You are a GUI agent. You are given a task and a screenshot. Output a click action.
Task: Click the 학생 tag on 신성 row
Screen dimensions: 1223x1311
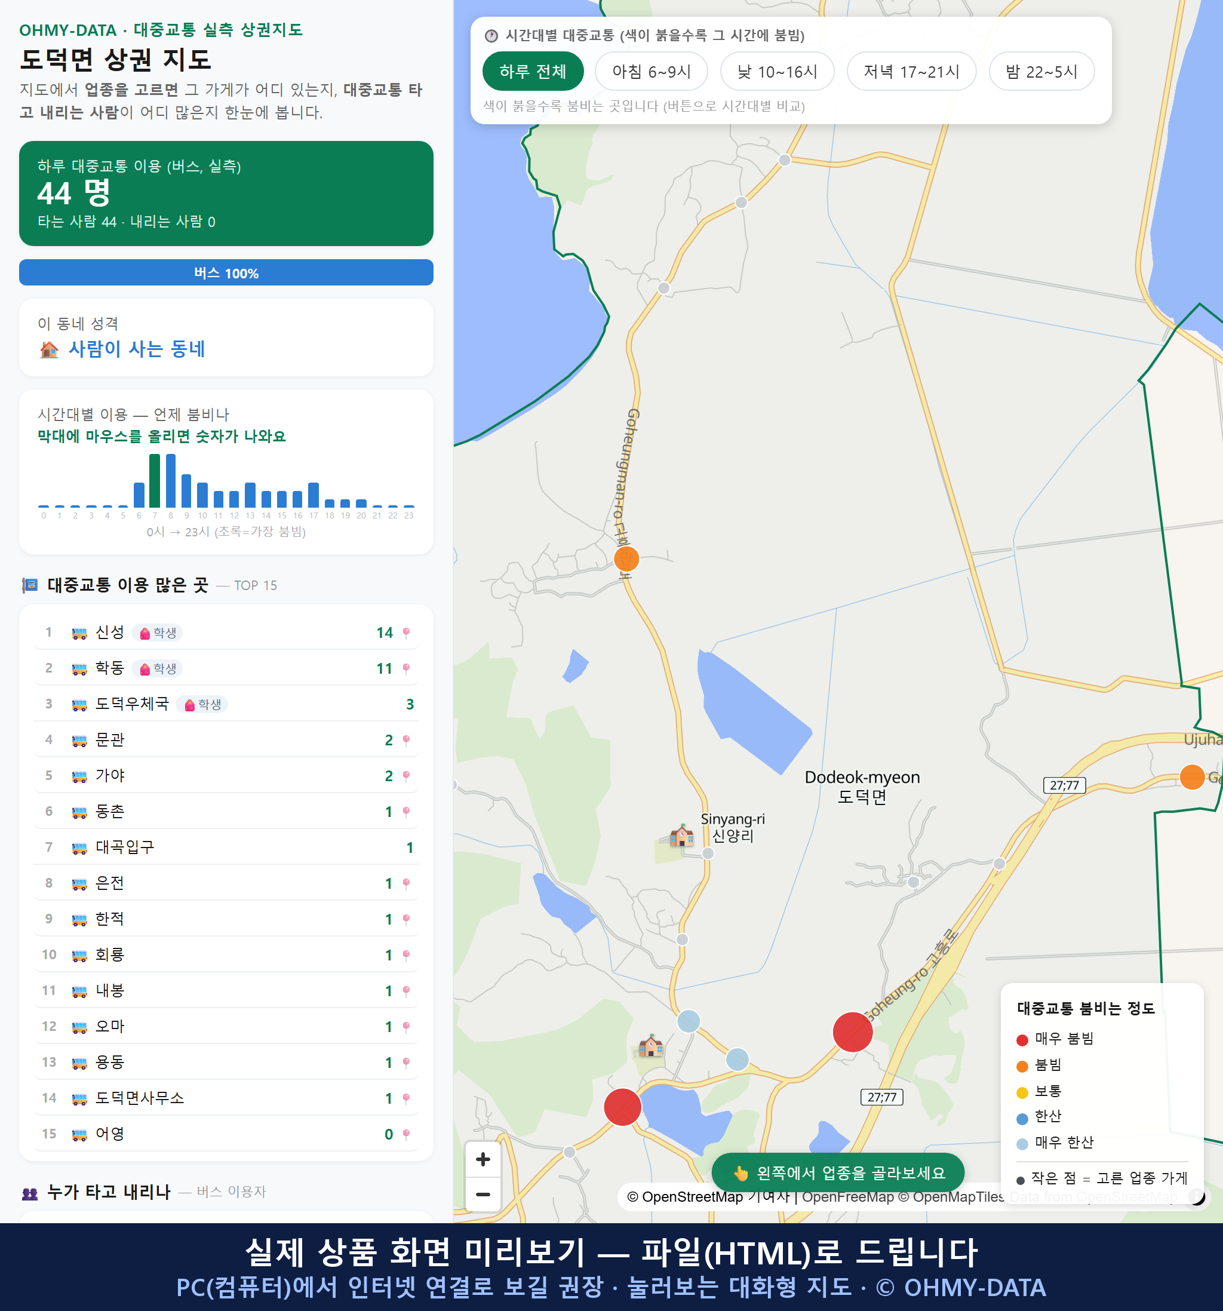coord(158,633)
